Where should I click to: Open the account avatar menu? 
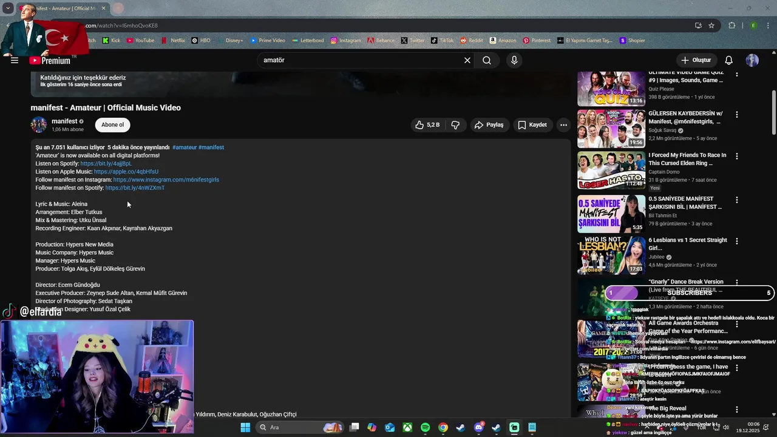[752, 60]
